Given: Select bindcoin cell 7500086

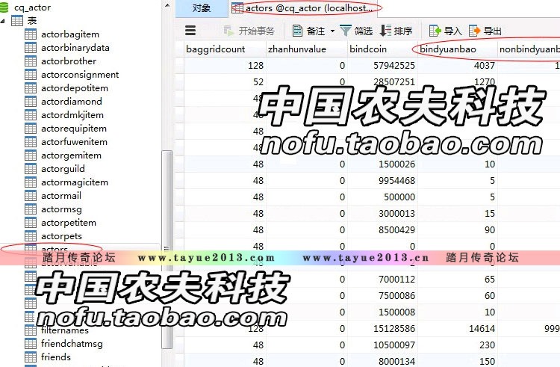Looking at the screenshot, I should (x=383, y=296).
